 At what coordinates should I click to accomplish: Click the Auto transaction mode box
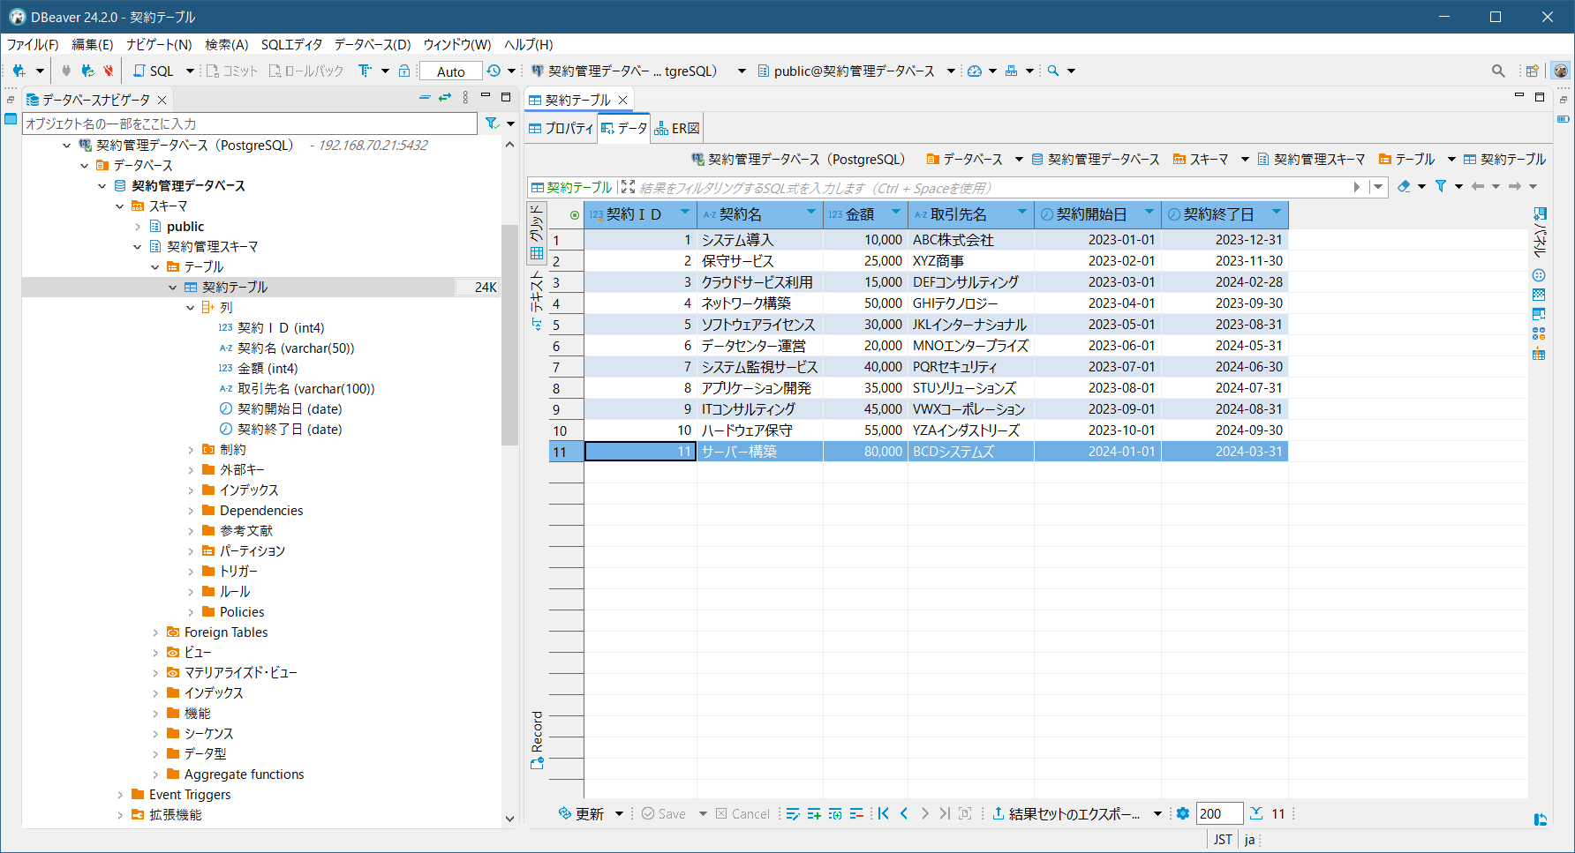pos(451,71)
